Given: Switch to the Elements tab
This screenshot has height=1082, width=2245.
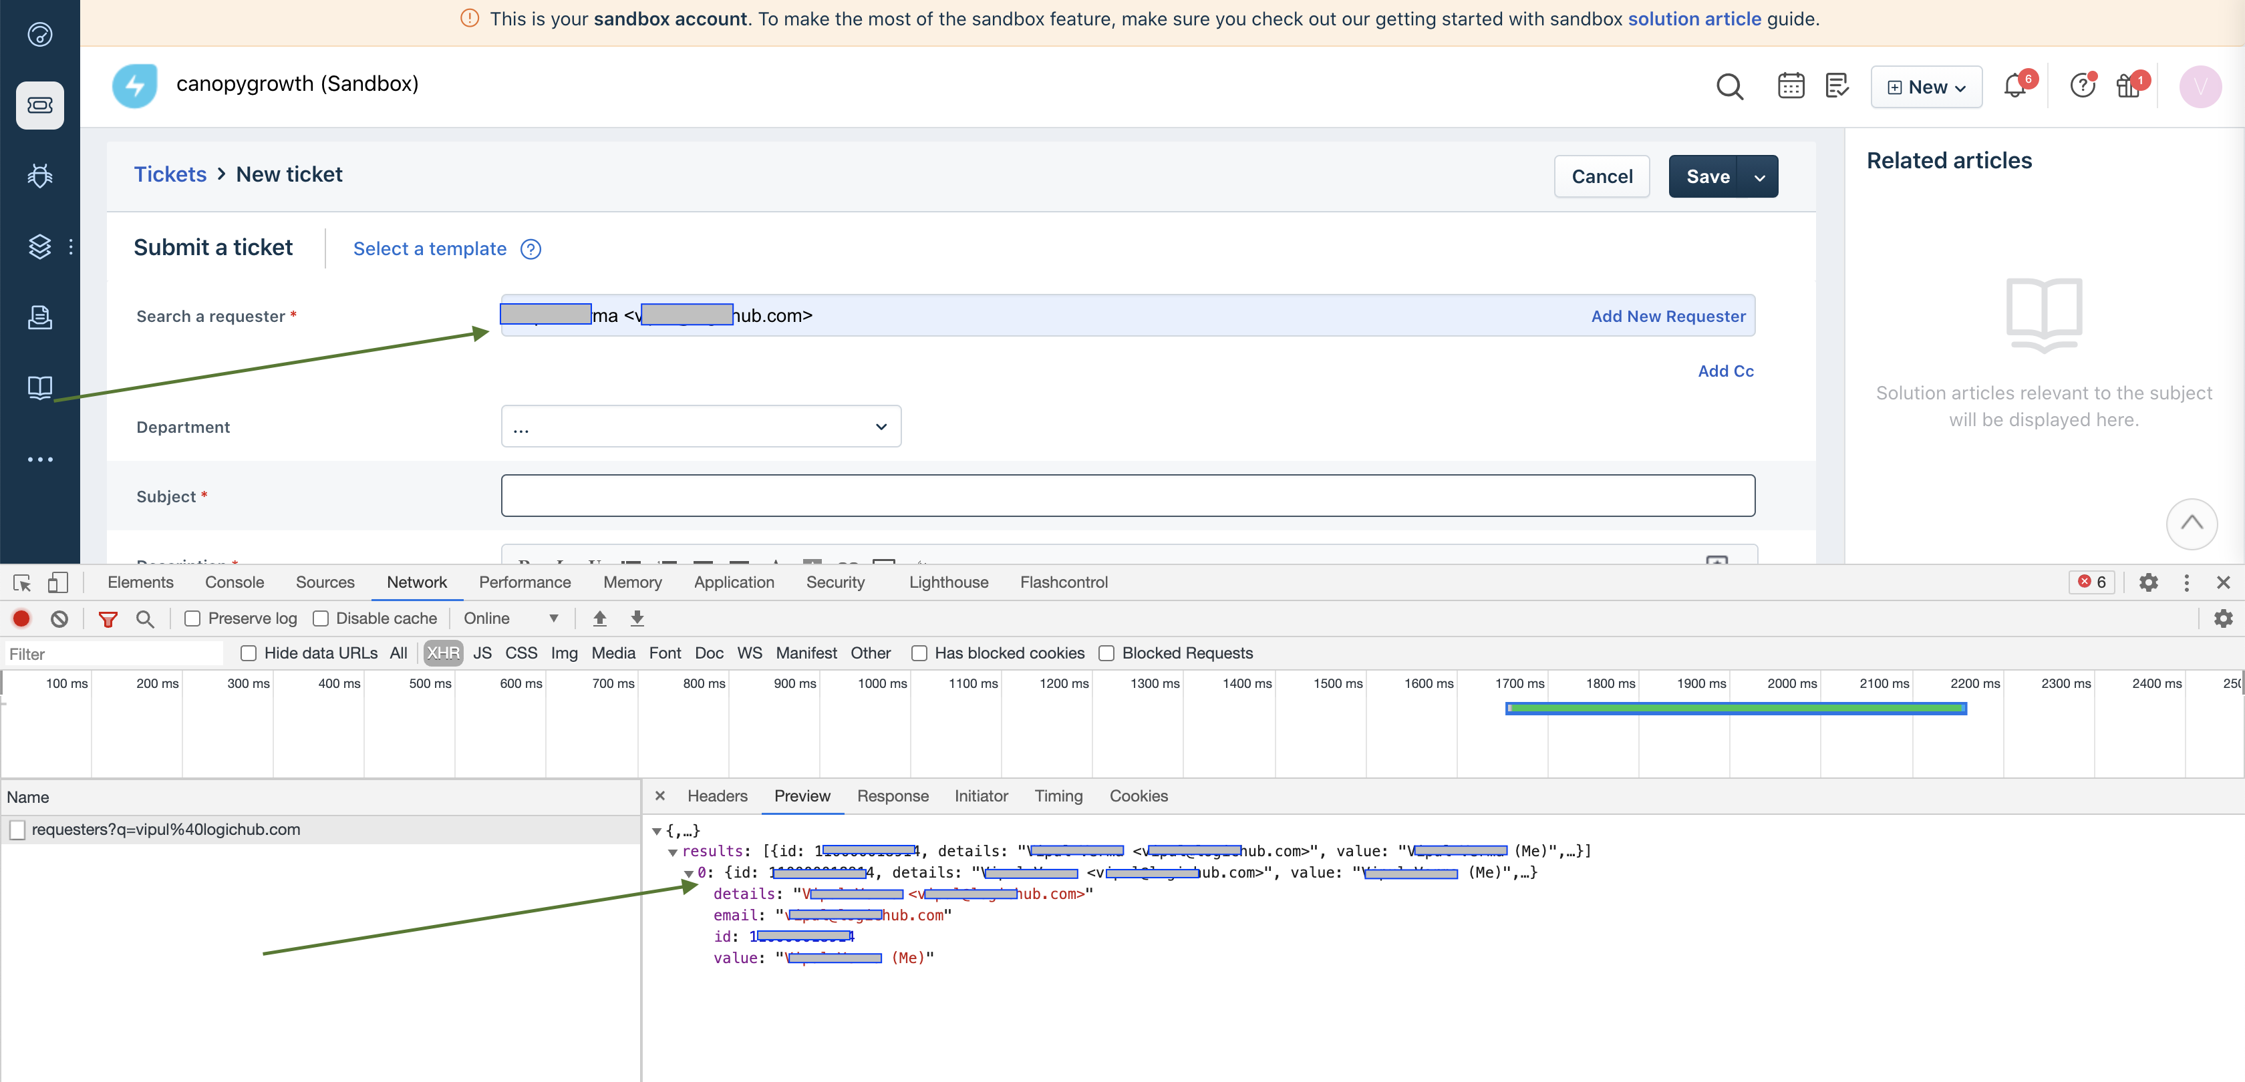Looking at the screenshot, I should point(140,582).
